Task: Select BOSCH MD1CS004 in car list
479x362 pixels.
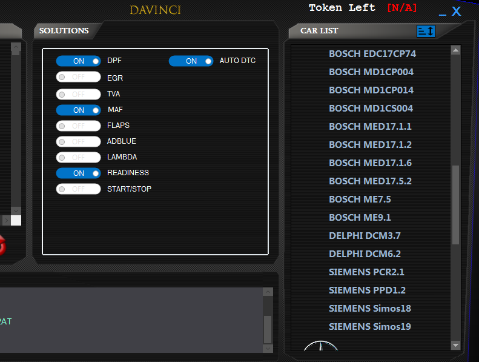Action: coord(371,109)
